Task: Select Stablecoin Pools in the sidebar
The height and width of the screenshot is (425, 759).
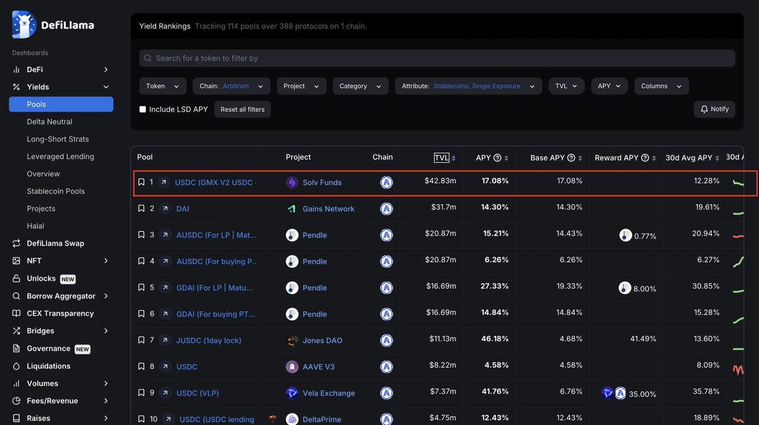Action: tap(56, 191)
